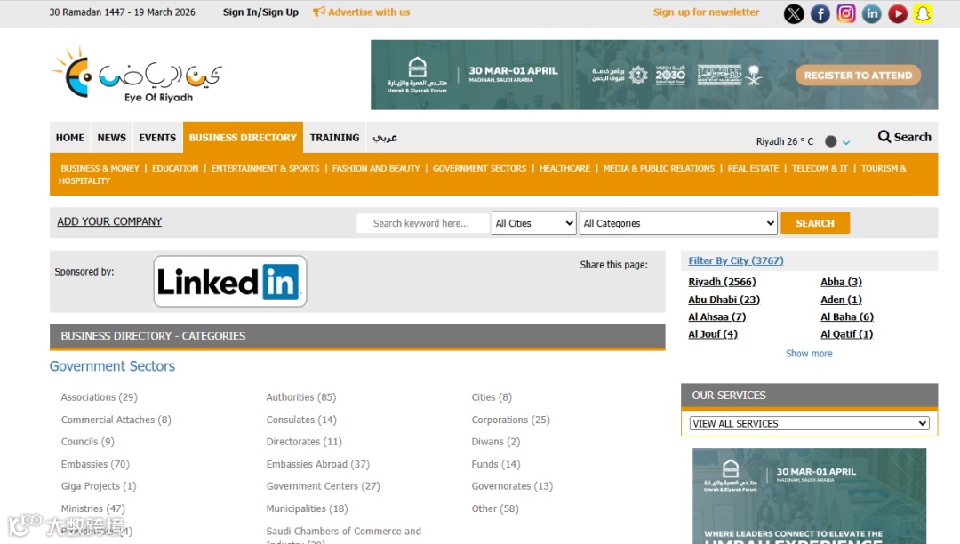Screen dimensions: 960x544
Task: Click the Umrah forum sidebar ad
Action: point(809,496)
